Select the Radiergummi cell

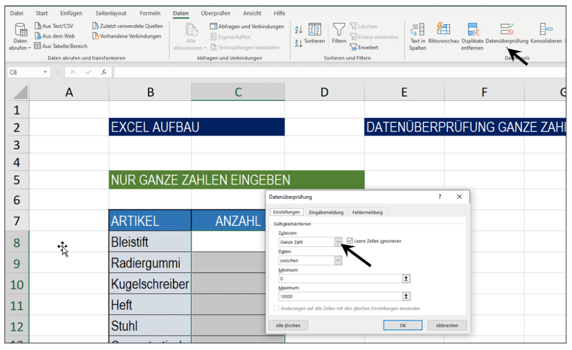(x=150, y=262)
